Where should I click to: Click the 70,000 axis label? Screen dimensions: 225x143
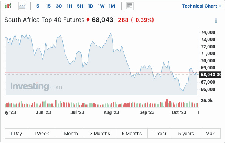[x=208, y=61]
